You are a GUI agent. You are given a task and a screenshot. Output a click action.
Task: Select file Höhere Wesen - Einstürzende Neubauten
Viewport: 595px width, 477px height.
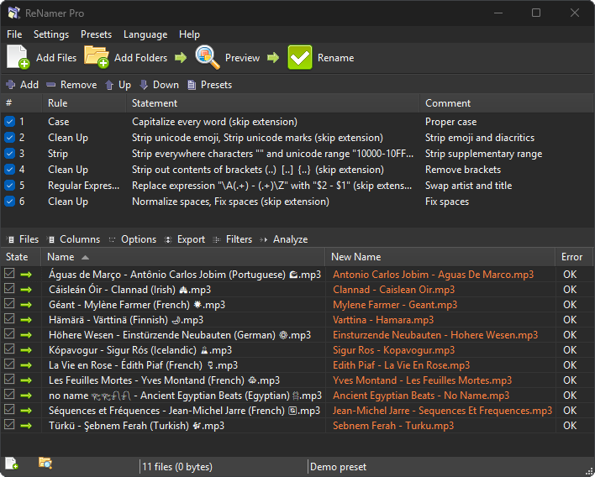tap(180, 335)
